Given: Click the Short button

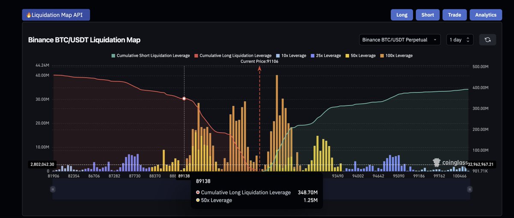Looking at the screenshot, I should pyautogui.click(x=427, y=15).
